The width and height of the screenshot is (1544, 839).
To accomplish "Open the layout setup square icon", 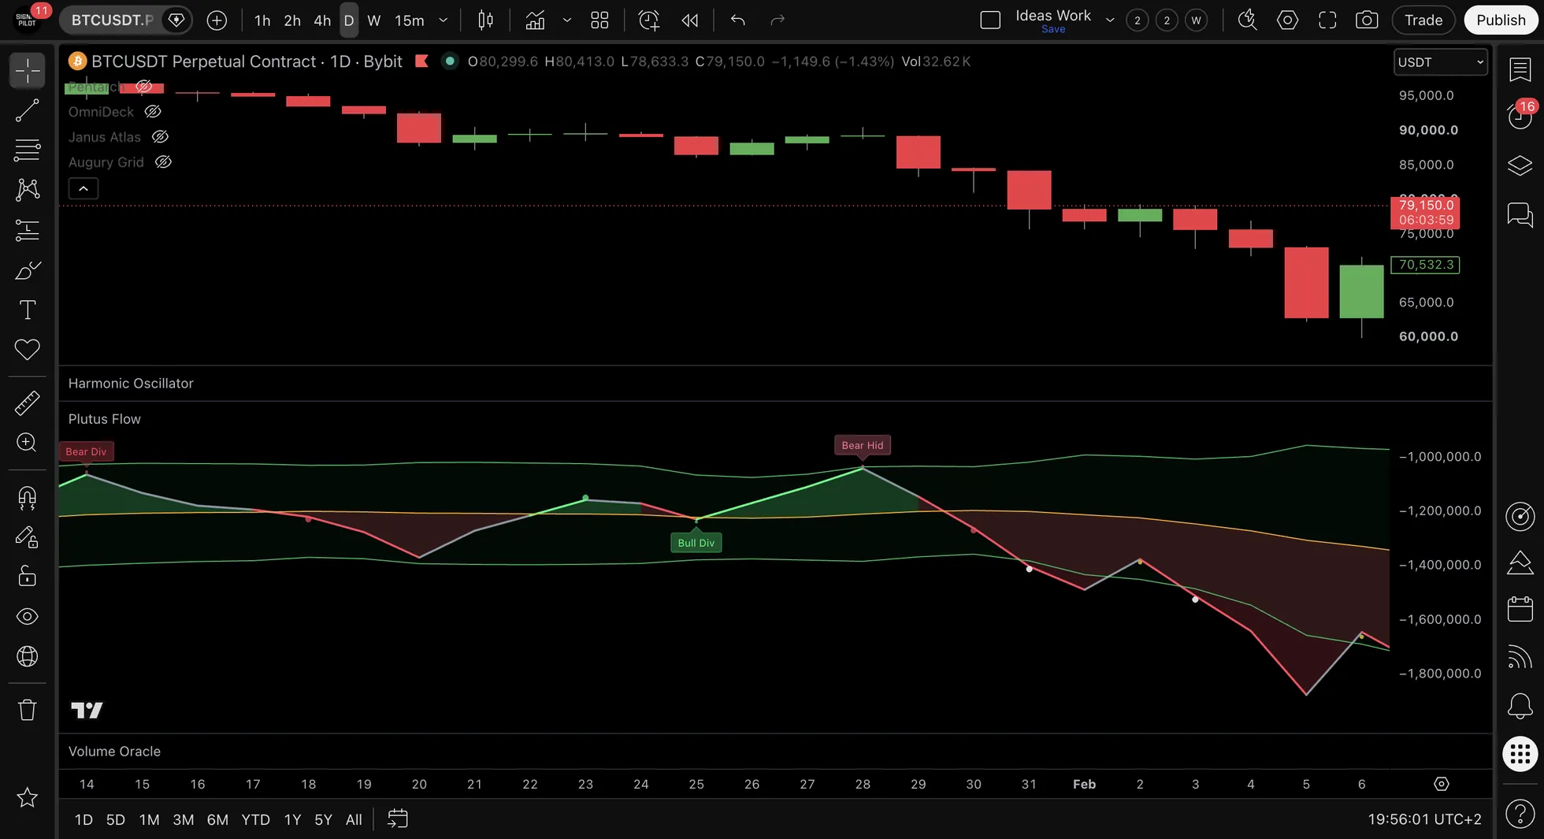I will 990,20.
